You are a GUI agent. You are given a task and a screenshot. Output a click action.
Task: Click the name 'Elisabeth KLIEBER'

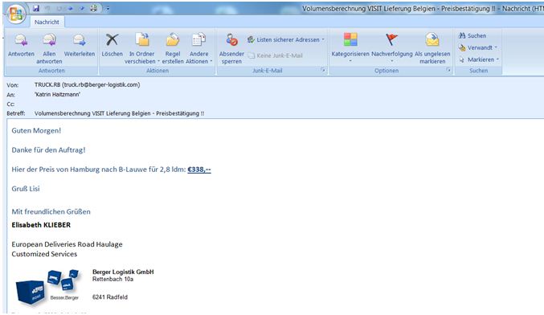[x=41, y=225]
